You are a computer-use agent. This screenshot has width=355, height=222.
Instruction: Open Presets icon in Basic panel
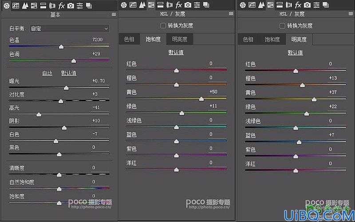point(80,6)
